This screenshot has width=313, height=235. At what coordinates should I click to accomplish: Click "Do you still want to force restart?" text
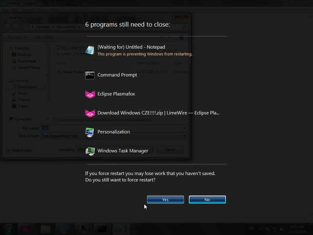point(120,180)
